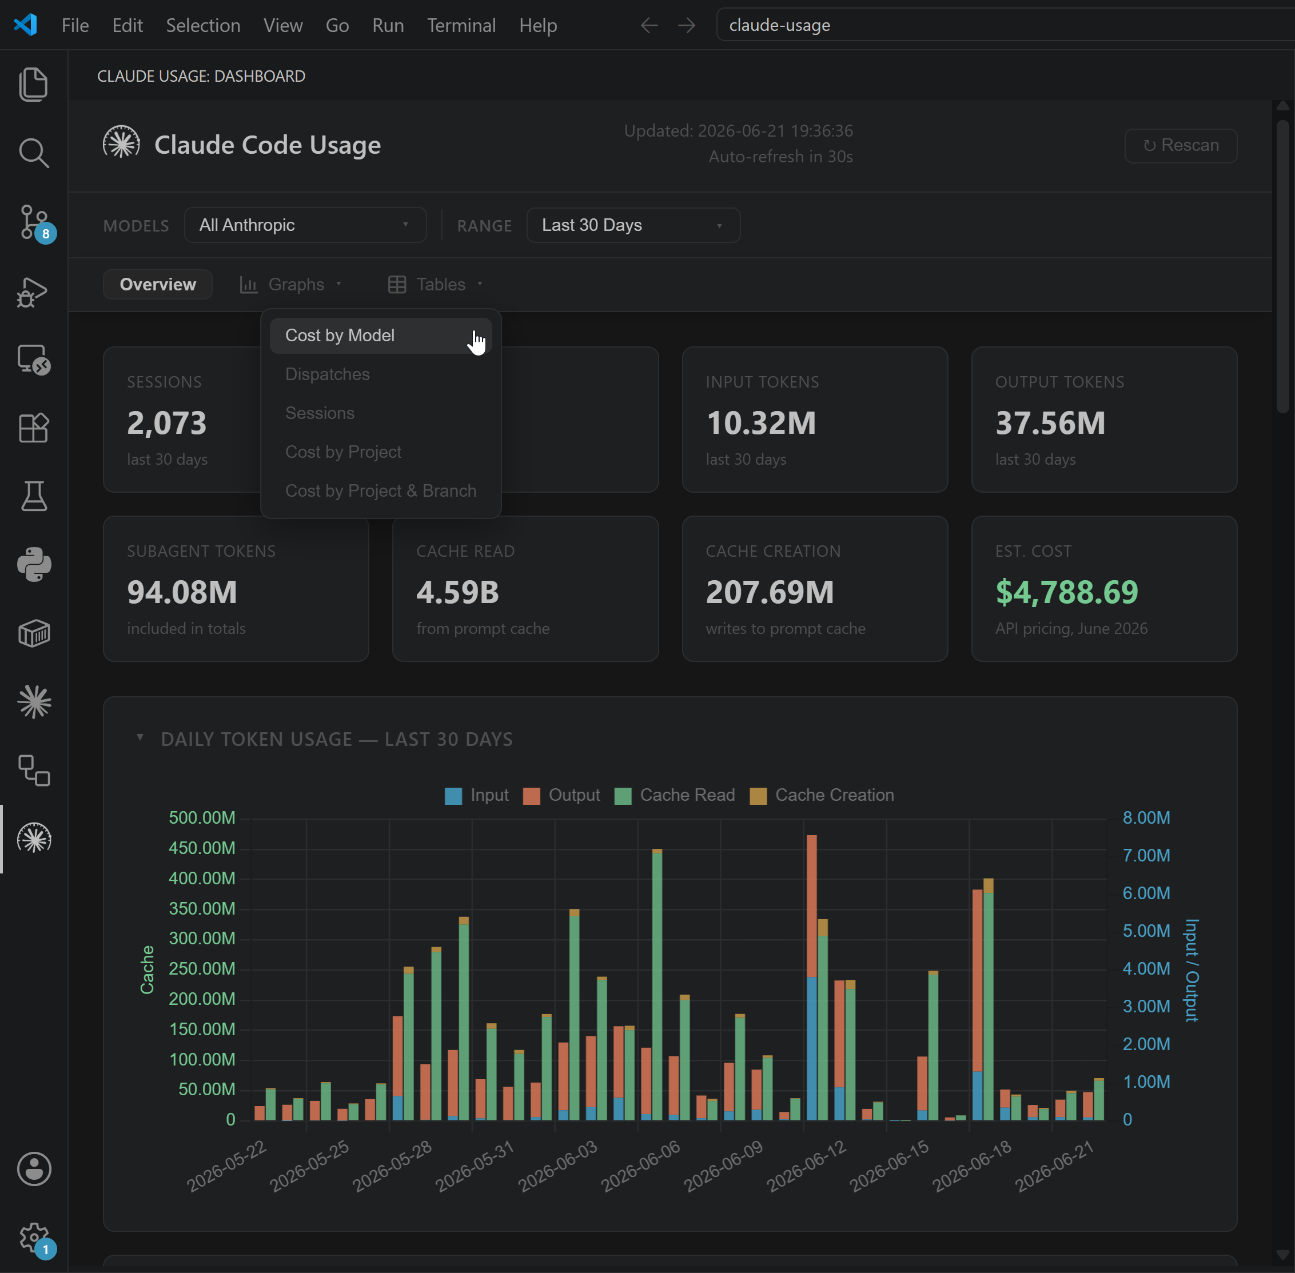Viewport: 1295px width, 1273px height.
Task: Open the Extensions view icon
Action: click(x=33, y=428)
